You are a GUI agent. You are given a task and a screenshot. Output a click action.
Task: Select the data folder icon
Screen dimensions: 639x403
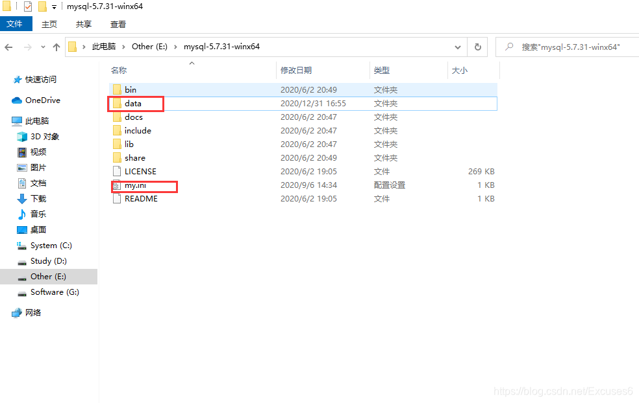117,103
